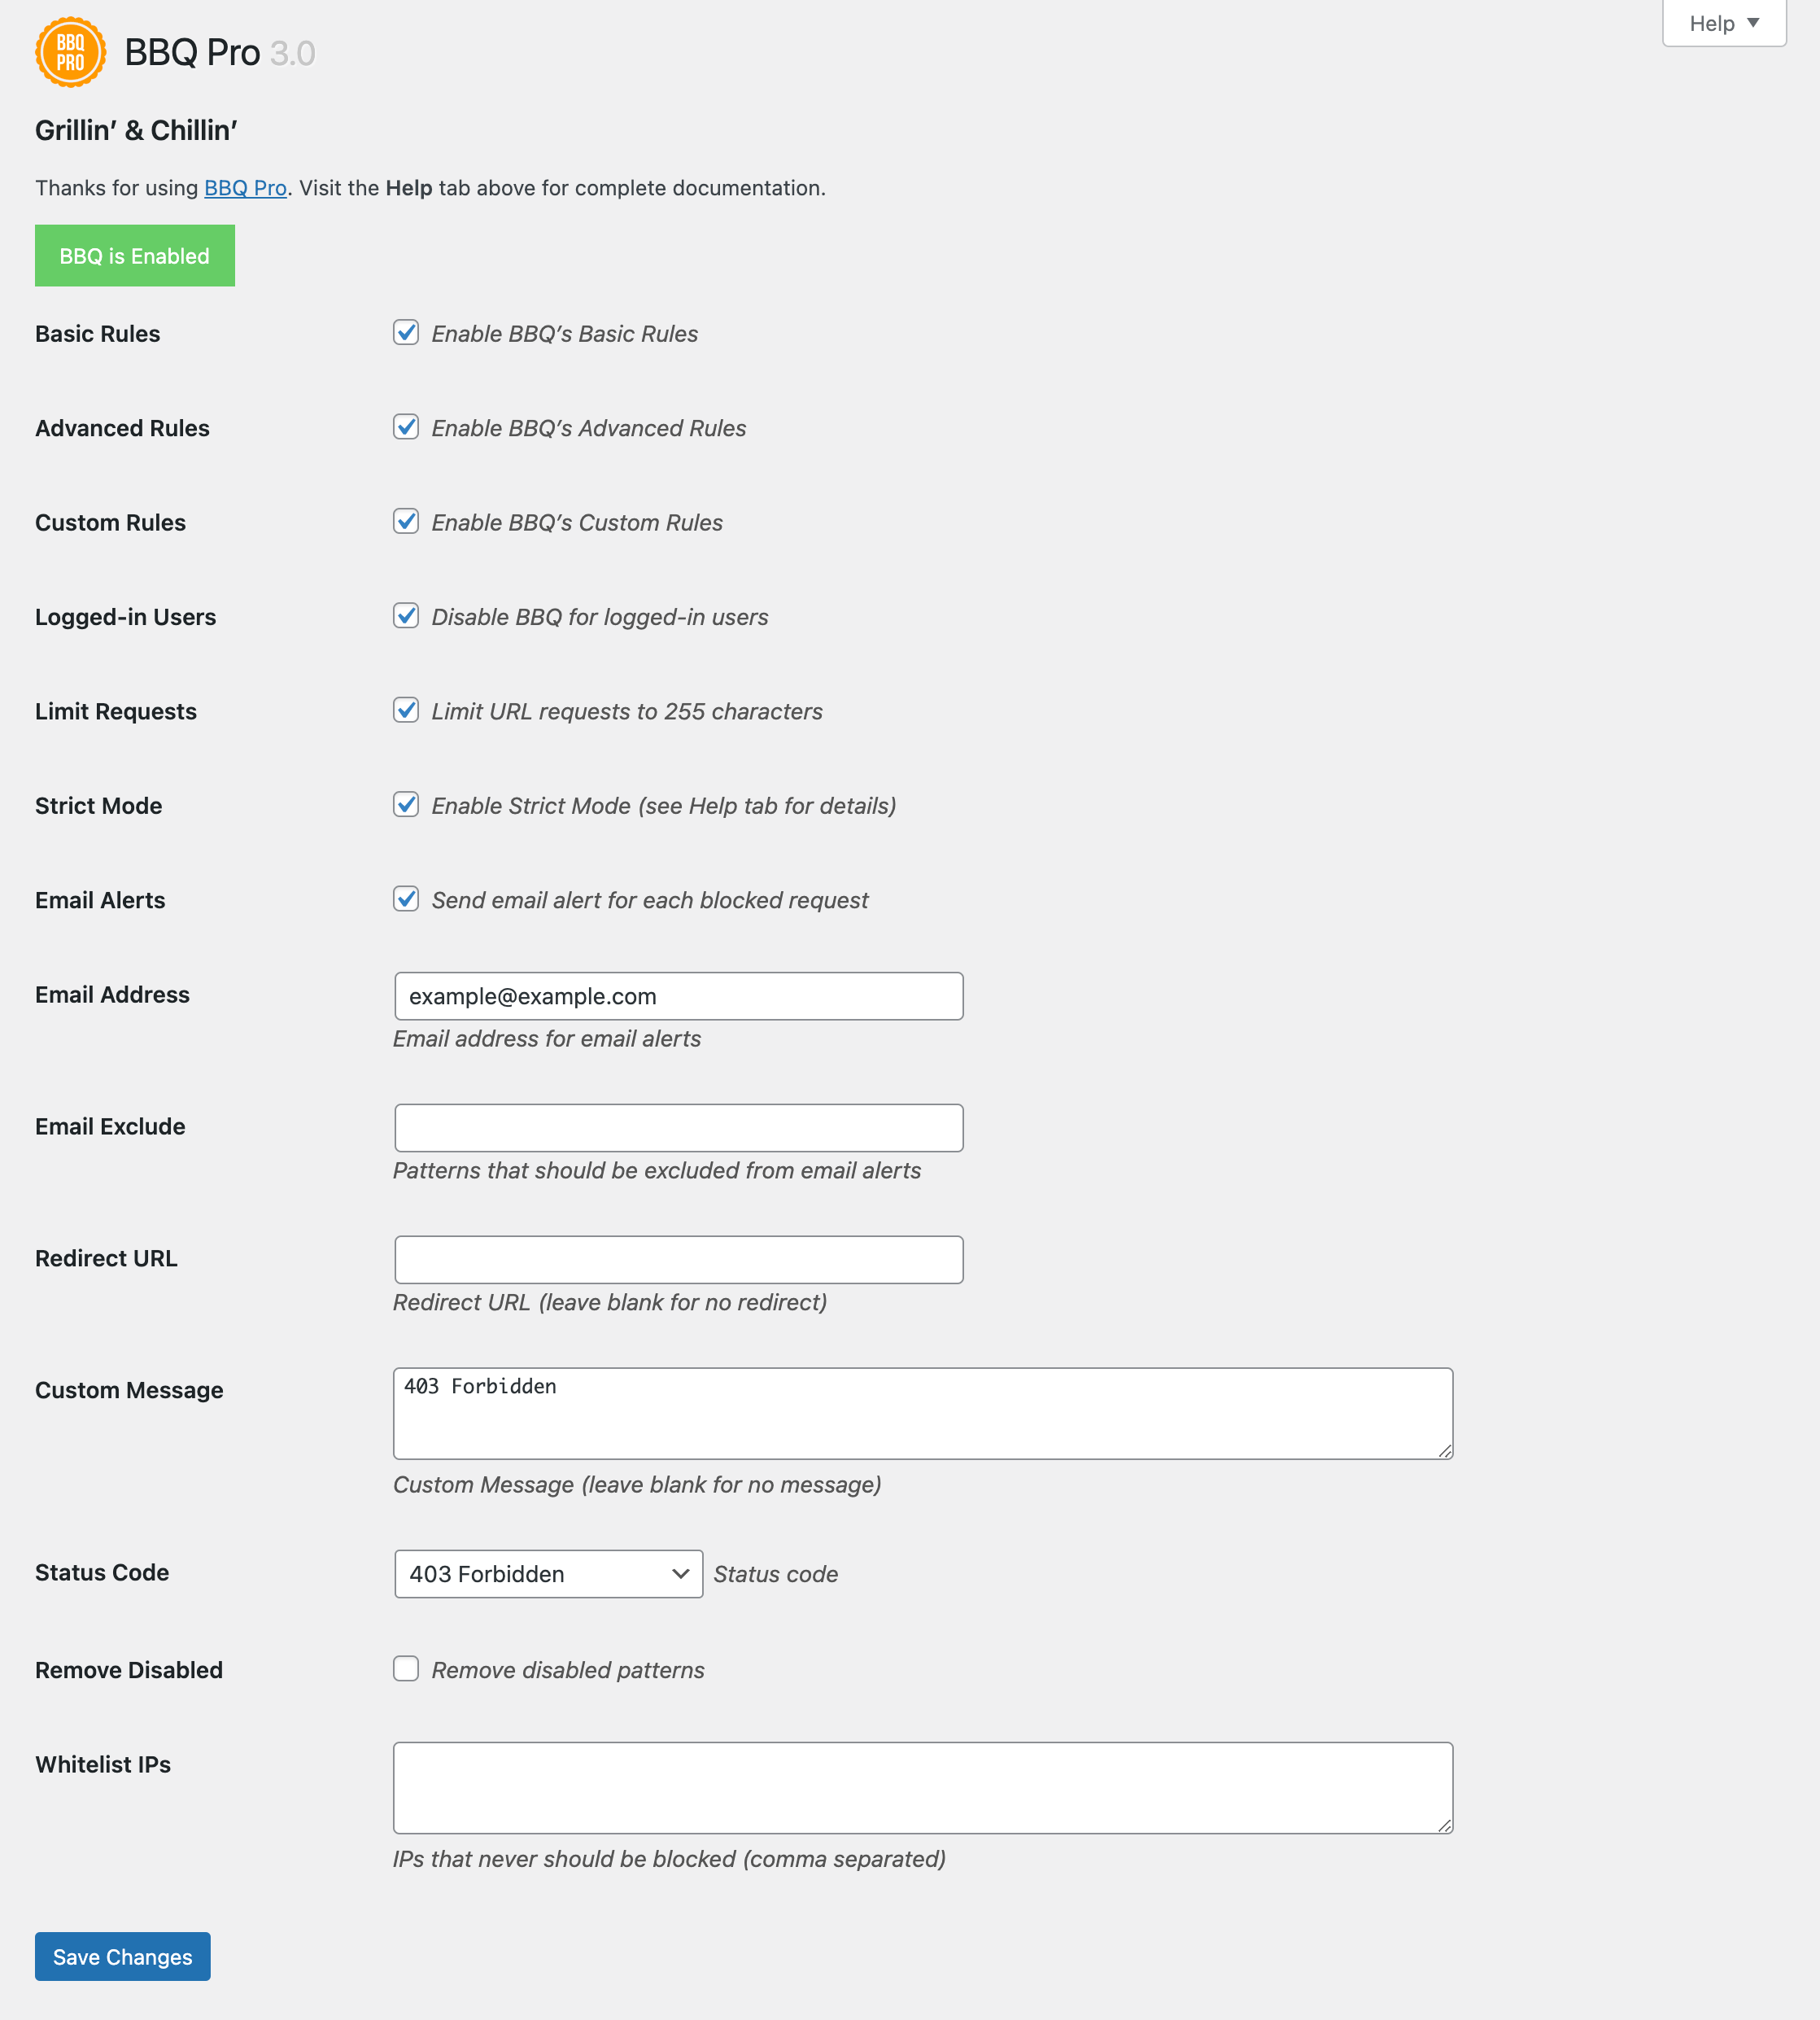
Task: Focus the Email Exclude text field
Action: 679,1127
